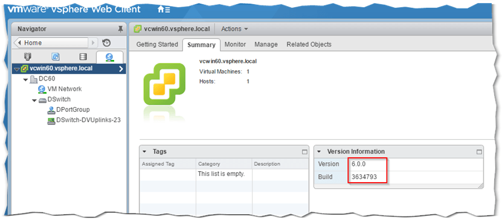
Task: Click the VMware vSphere Web Client logo
Action: click(x=74, y=9)
